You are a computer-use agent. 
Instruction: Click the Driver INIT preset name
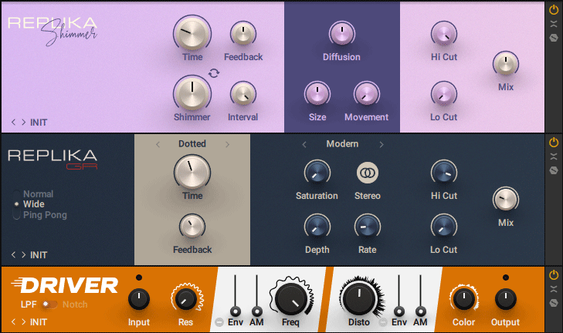click(x=39, y=322)
